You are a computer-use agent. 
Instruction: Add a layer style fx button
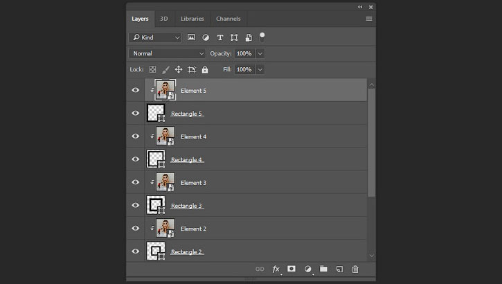point(276,269)
